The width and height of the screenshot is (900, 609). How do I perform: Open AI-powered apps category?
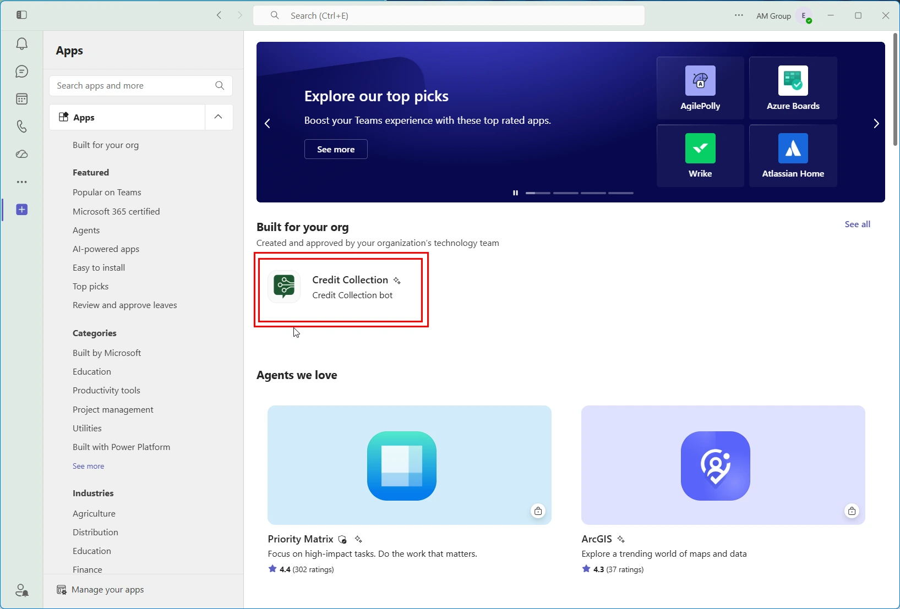coord(106,249)
